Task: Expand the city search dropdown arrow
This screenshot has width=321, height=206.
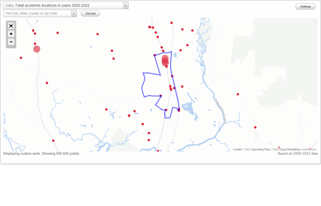Action: (74, 13)
